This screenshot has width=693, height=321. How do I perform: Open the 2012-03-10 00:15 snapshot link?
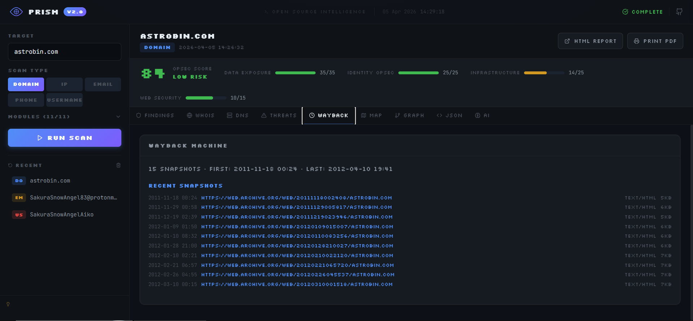point(297,285)
